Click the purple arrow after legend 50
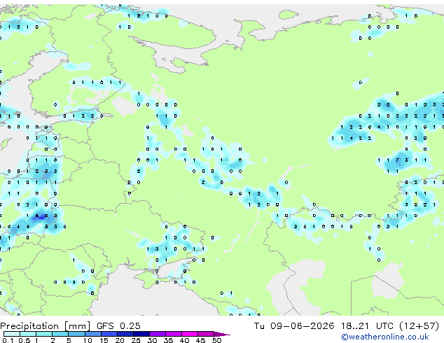The height and width of the screenshot is (343, 444). point(221,334)
